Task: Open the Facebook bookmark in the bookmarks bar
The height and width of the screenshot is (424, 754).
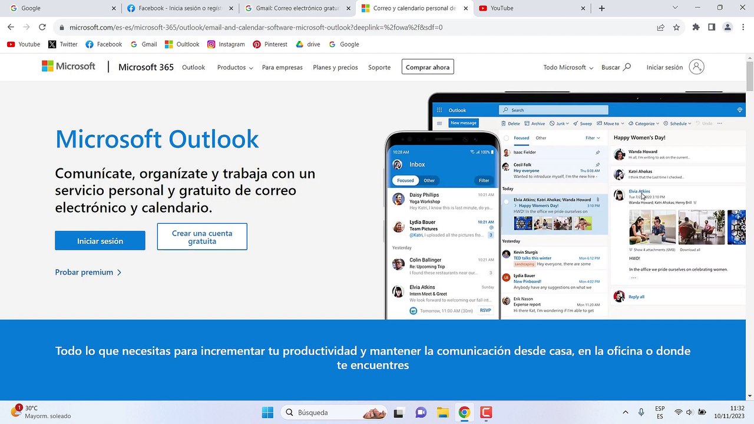Action: click(104, 44)
